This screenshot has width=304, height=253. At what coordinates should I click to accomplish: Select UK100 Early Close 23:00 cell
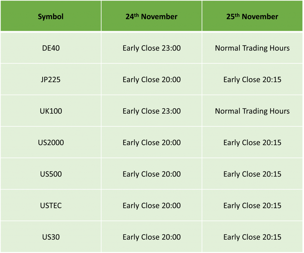(x=151, y=111)
